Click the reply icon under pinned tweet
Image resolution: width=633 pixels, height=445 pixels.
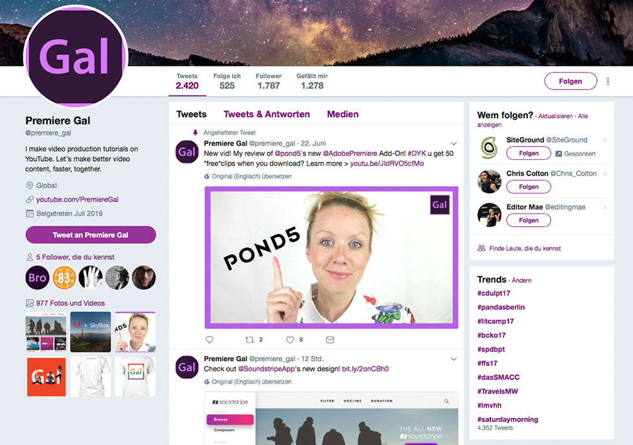[209, 340]
